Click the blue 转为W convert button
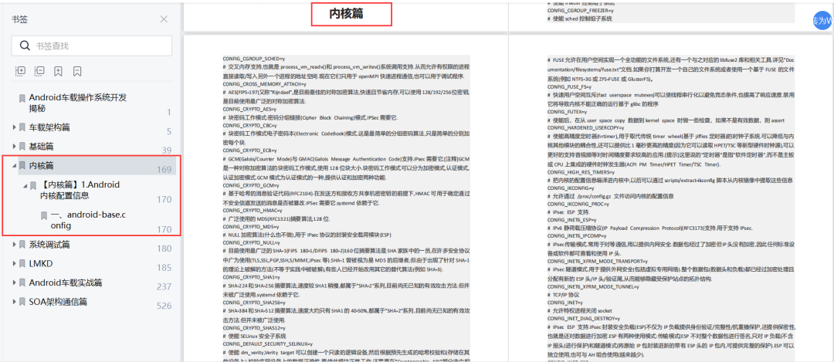 tap(823, 21)
